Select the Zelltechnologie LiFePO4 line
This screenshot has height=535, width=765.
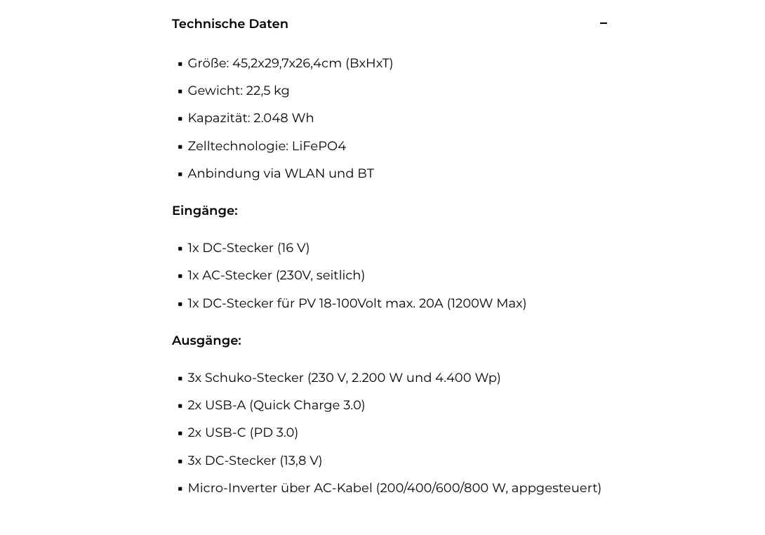(267, 146)
